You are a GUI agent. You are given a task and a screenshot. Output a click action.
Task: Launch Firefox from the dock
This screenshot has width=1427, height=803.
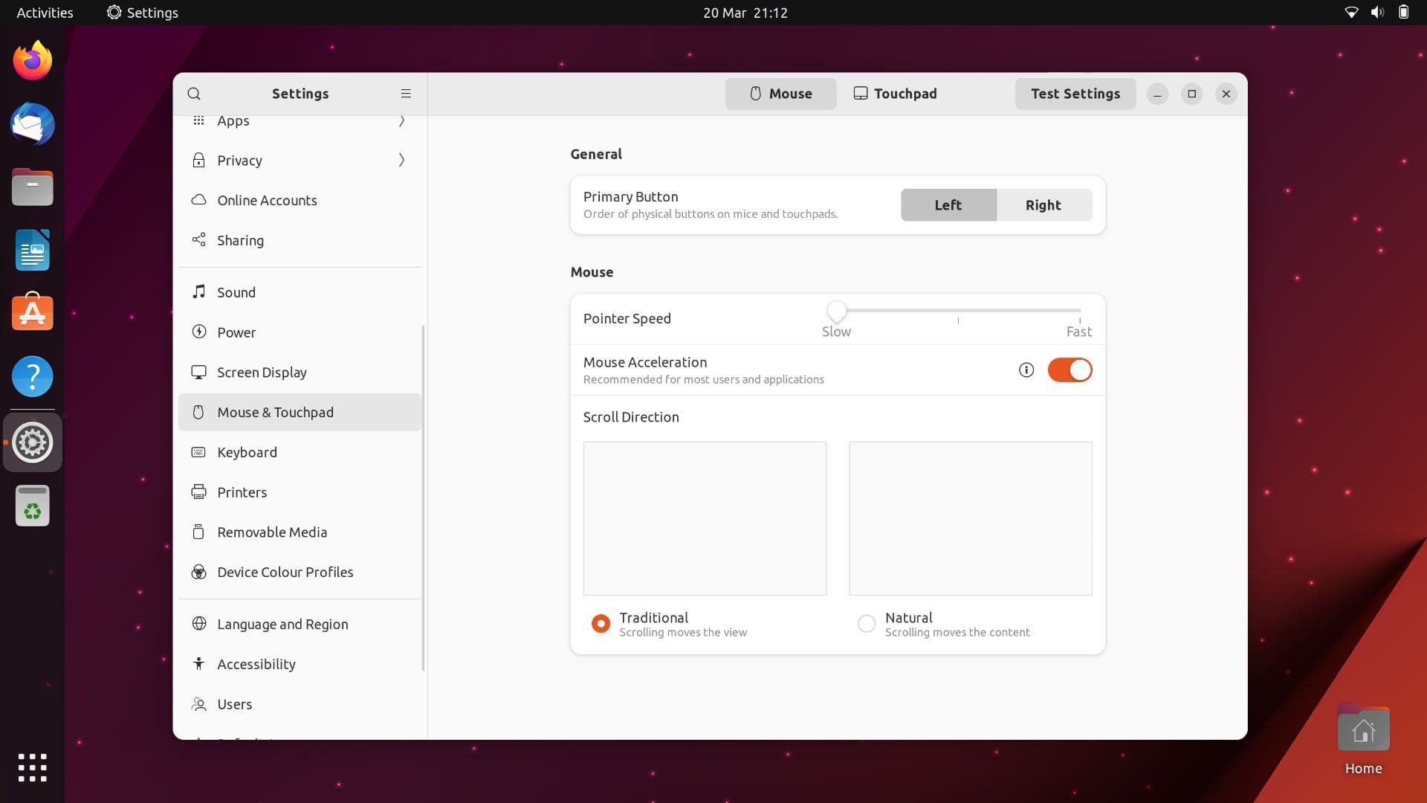pos(32,59)
